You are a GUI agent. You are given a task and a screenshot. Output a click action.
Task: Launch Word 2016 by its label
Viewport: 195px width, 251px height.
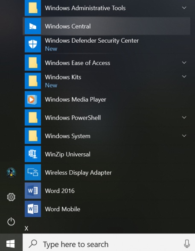[60, 191]
